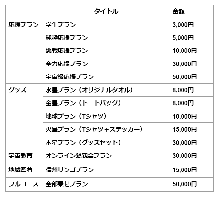Screen dimensions: 220x198
Task: Click the 挑戦応援プラン title cell
Action: point(67,51)
